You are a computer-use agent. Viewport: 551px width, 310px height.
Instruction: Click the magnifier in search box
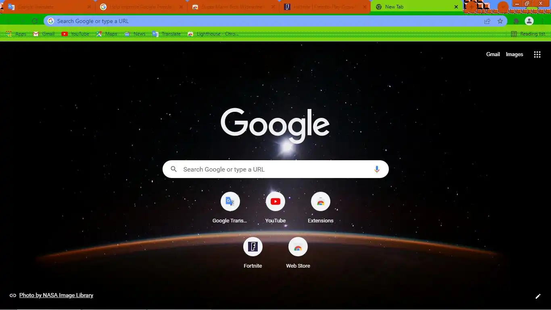coord(174,169)
